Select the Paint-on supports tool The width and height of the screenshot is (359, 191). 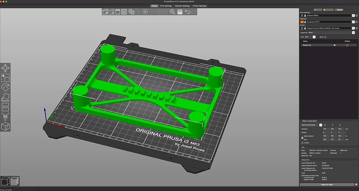pos(5,117)
